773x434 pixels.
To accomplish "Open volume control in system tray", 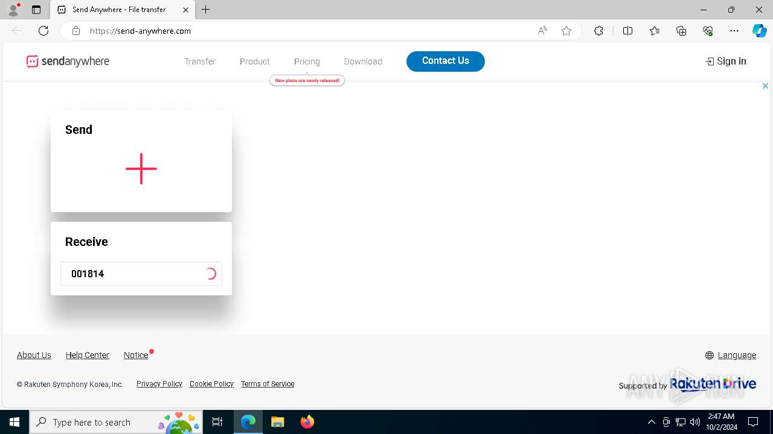I will pos(695,422).
